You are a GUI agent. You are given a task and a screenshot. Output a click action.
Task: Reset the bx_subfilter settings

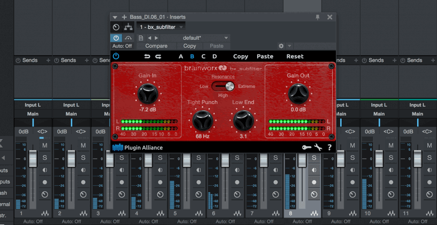tap(295, 57)
